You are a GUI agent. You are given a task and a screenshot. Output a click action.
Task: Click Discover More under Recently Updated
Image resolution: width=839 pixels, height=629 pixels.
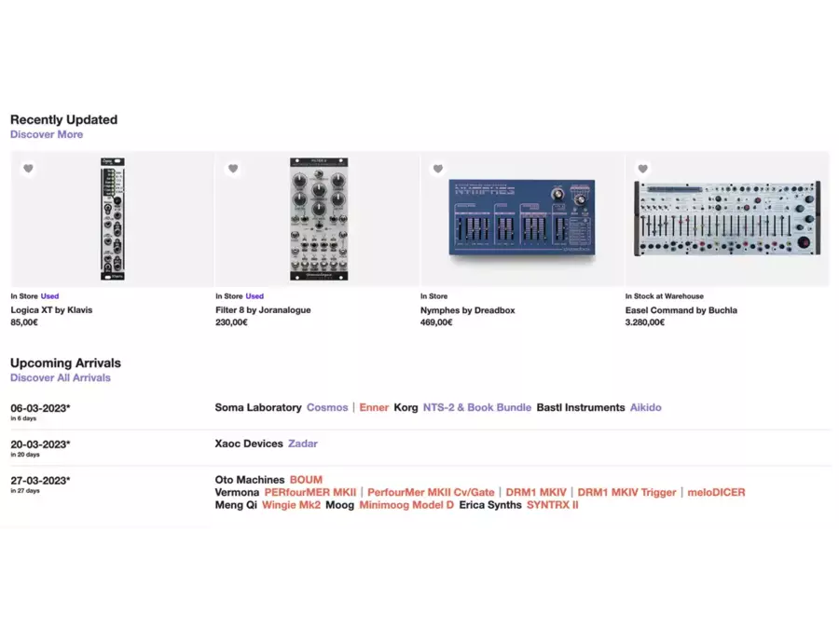point(47,134)
